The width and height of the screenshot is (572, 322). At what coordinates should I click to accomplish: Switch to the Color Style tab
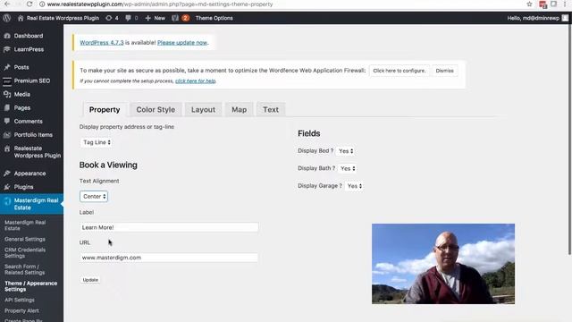point(156,109)
